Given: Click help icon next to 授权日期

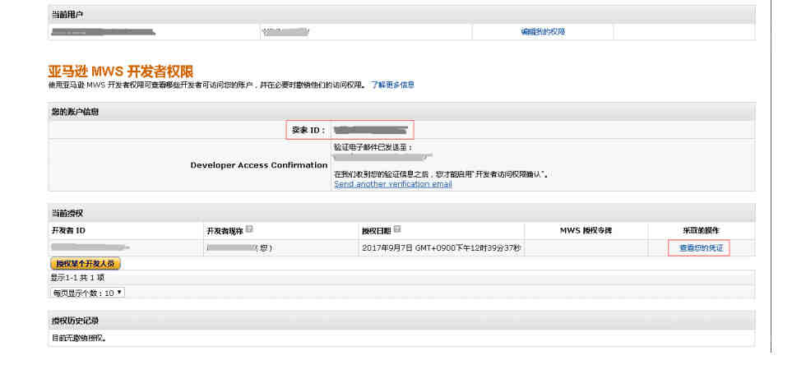Looking at the screenshot, I should pyautogui.click(x=396, y=229).
